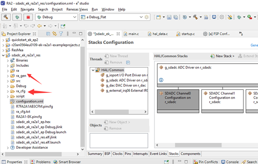
Task: Click the Save toolbar icon
Action: point(169,17)
